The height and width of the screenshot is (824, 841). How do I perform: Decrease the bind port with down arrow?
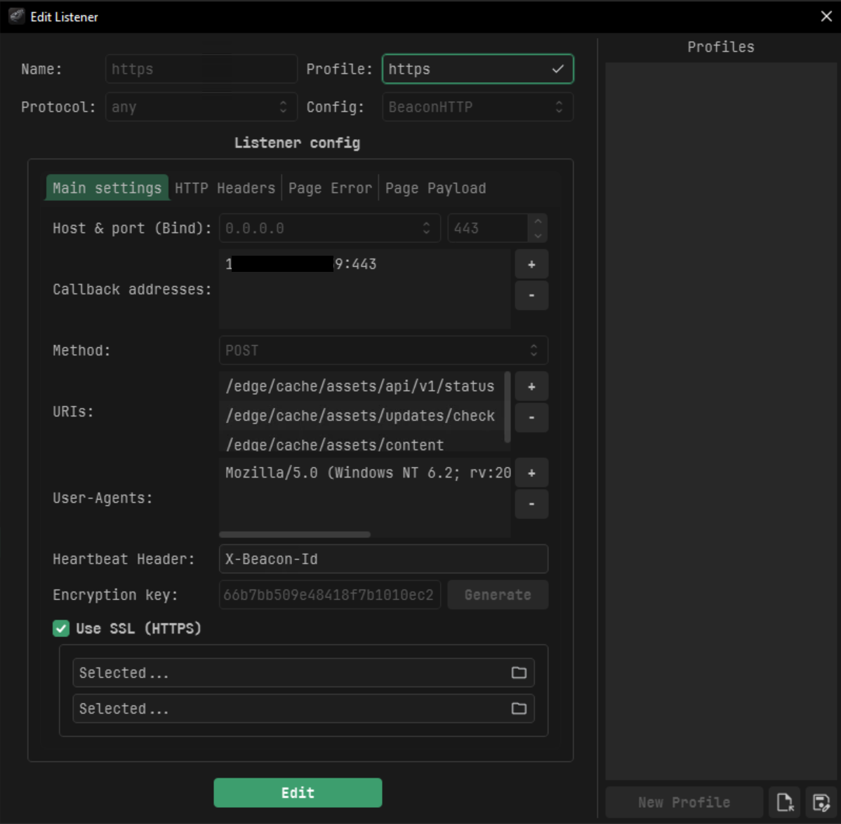coord(538,235)
